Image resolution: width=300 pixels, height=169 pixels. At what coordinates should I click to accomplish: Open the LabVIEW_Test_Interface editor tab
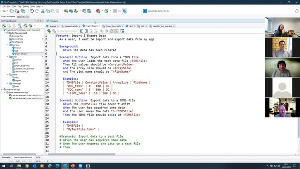point(162,26)
